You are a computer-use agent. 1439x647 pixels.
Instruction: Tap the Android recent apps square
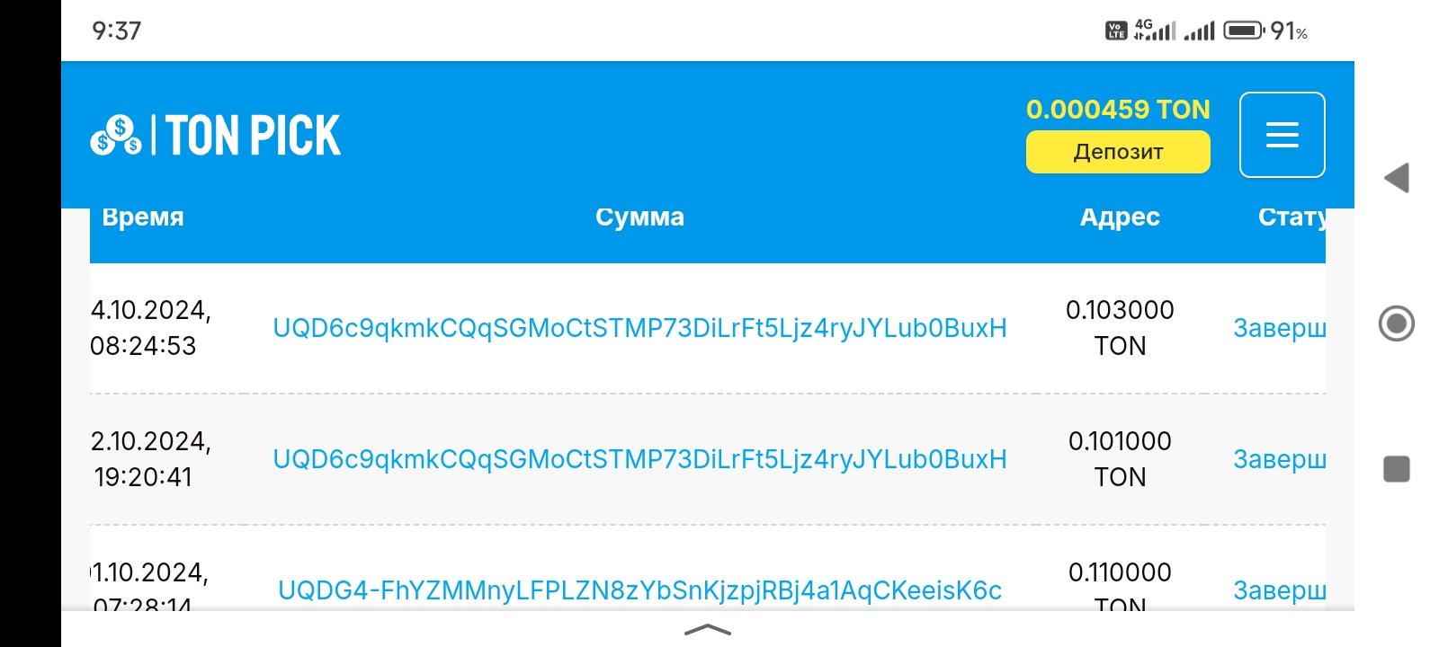(1396, 469)
